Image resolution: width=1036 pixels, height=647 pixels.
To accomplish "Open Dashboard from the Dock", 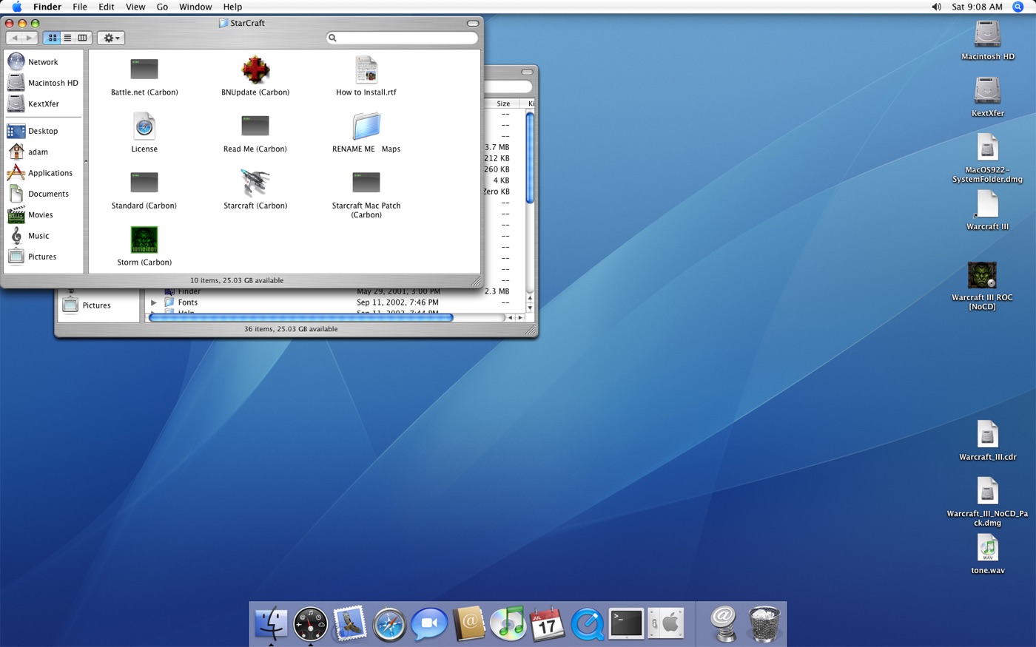I will point(310,624).
